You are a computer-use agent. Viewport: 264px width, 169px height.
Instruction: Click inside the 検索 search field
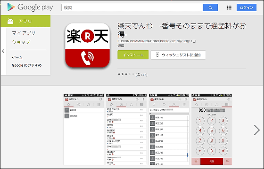point(132,8)
